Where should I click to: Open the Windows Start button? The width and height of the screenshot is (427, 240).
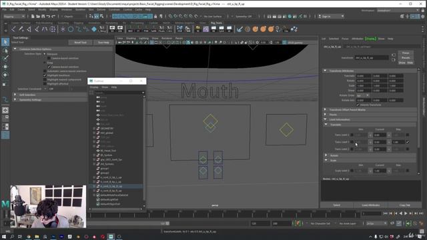(x=4, y=237)
